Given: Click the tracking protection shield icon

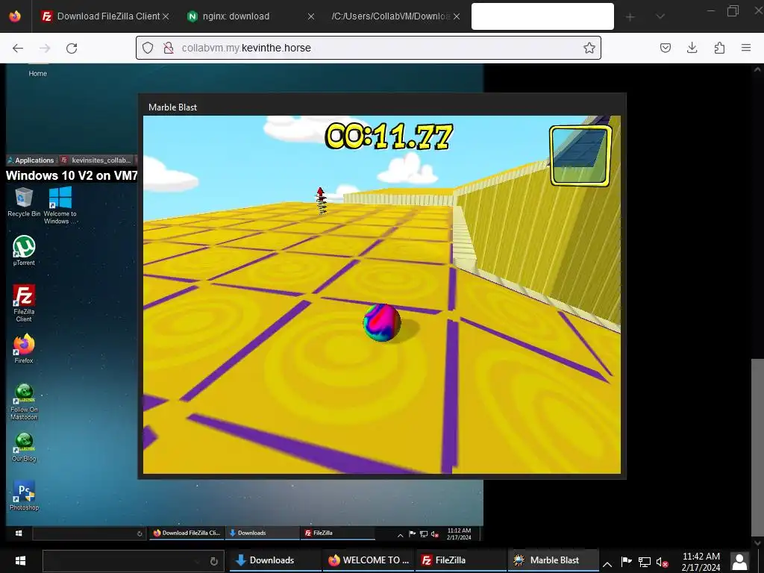Looking at the screenshot, I should pyautogui.click(x=148, y=48).
